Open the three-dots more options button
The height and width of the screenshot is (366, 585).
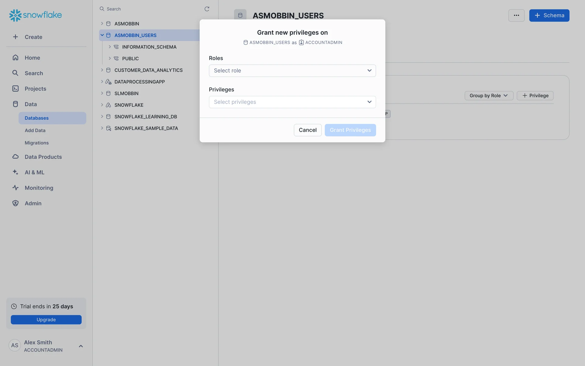pos(516,15)
